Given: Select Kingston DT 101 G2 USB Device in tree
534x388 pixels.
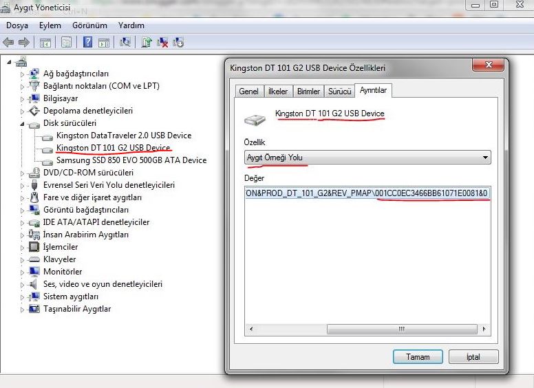Looking at the screenshot, I should (x=113, y=148).
